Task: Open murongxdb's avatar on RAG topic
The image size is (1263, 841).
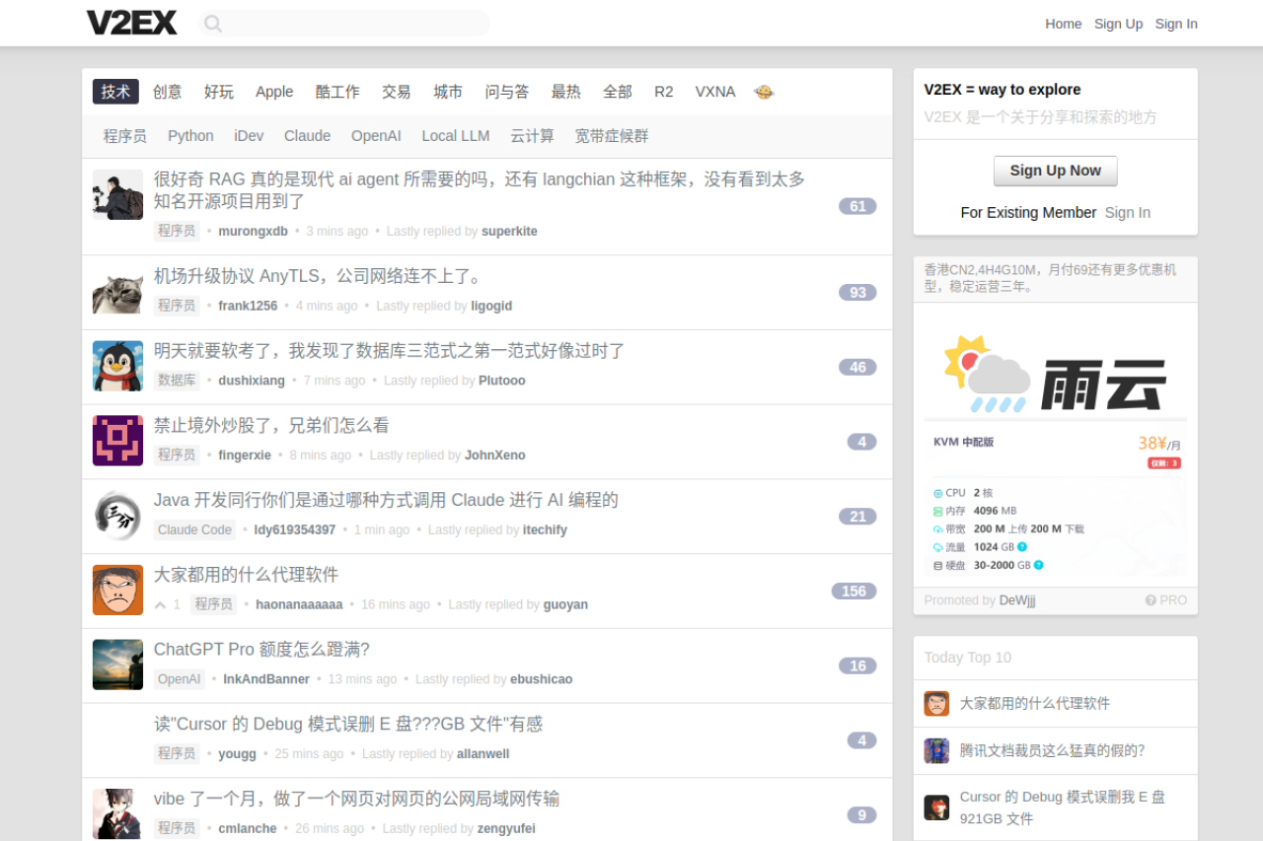Action: (117, 194)
